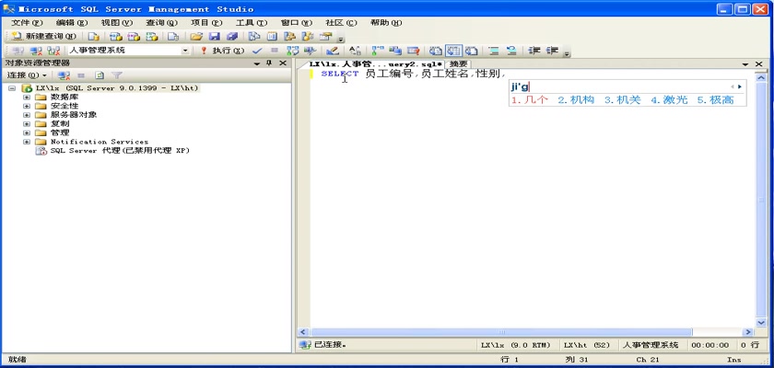774x368 pixels.
Task: Toggle Include Client Statistics
Action: point(395,51)
